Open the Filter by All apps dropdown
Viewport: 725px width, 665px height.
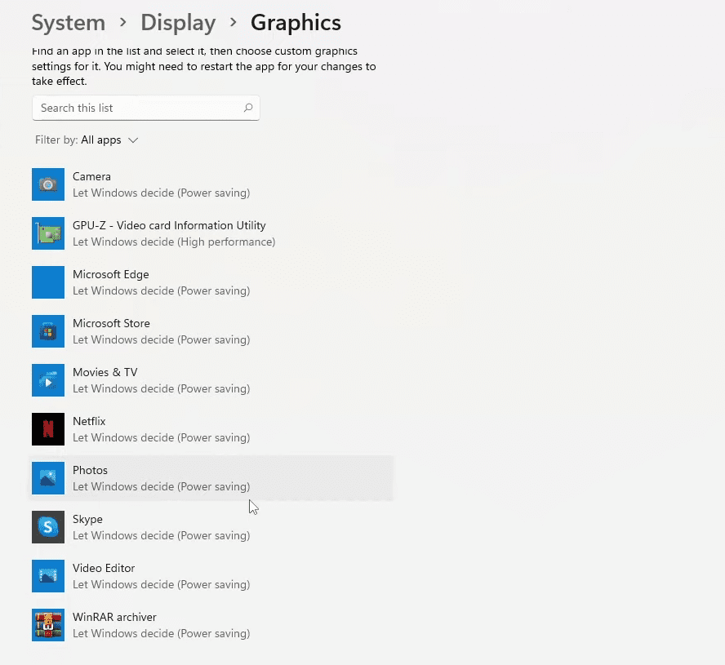point(87,140)
